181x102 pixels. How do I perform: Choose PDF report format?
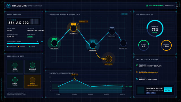point(153,93)
